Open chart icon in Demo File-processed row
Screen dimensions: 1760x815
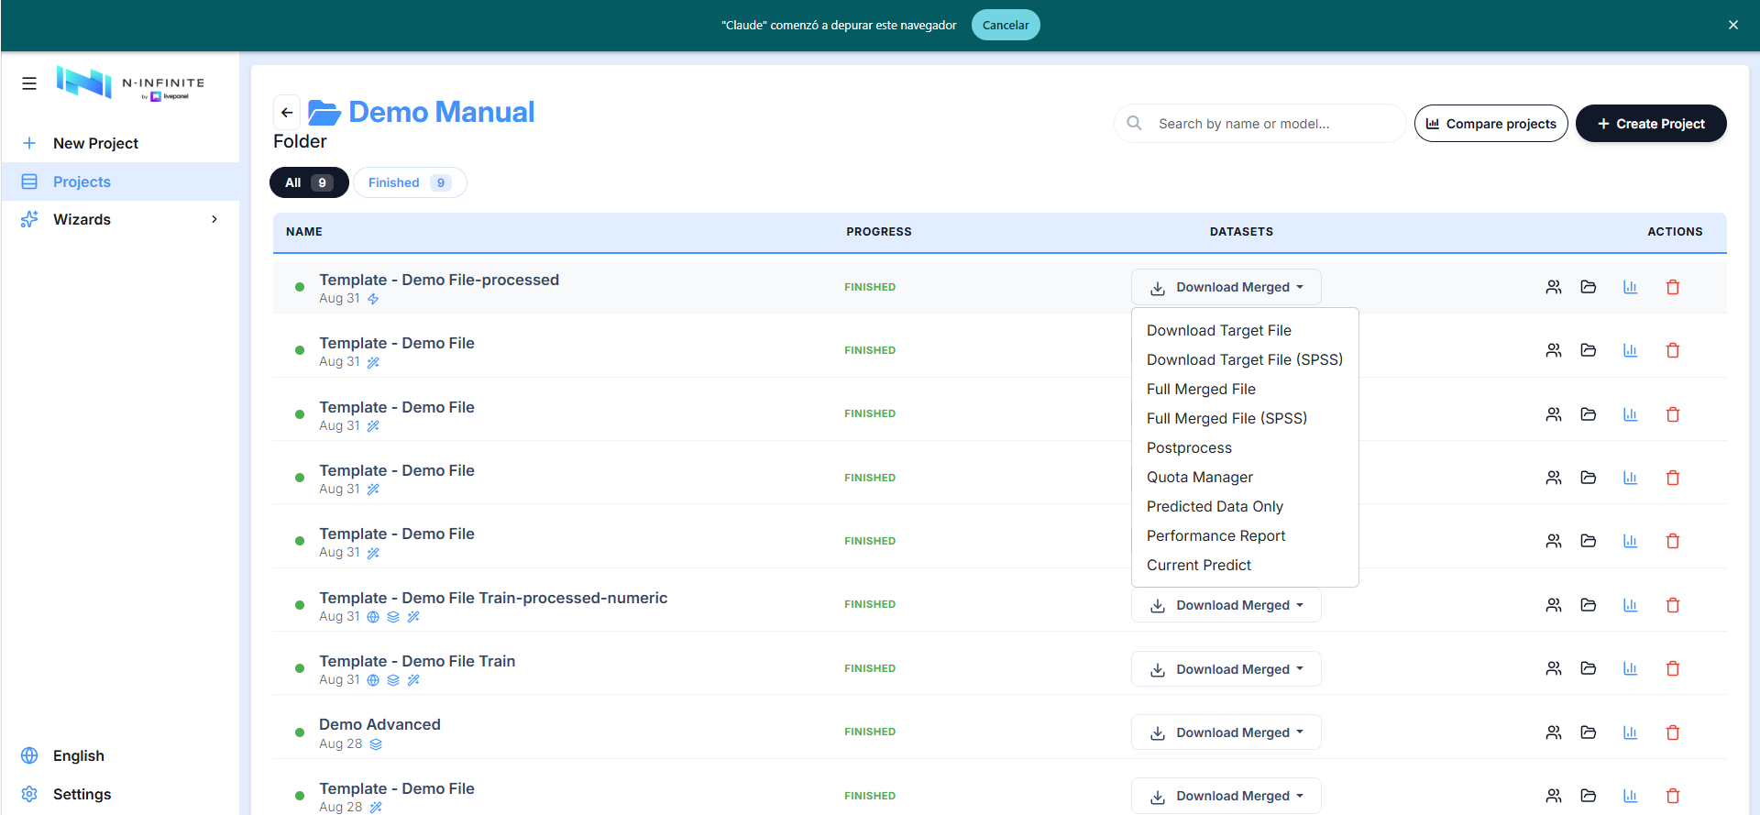[1630, 287]
